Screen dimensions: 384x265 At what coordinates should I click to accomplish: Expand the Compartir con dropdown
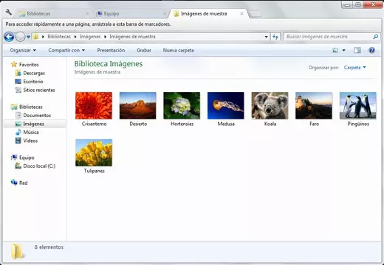pyautogui.click(x=66, y=50)
